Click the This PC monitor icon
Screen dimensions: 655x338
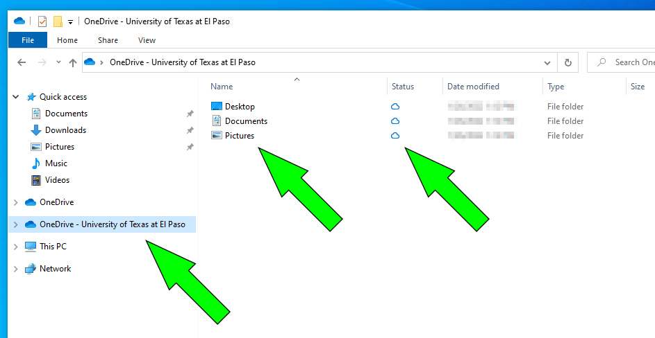click(31, 247)
